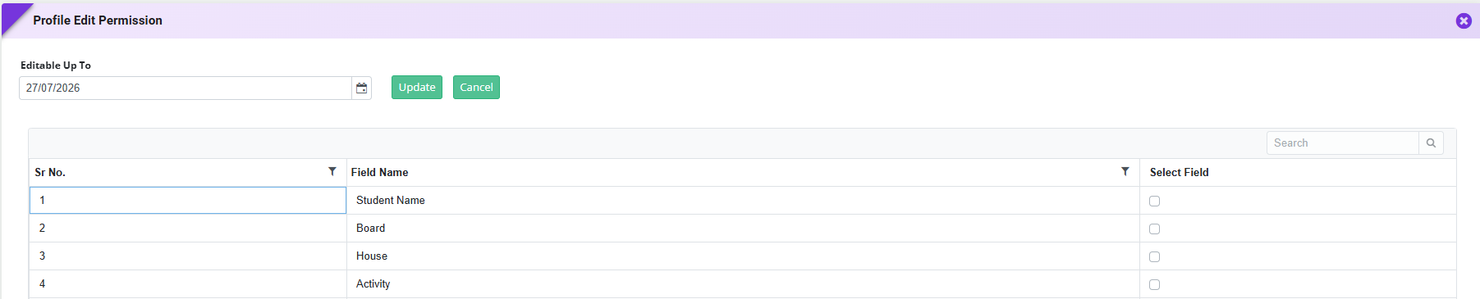Image resolution: width=1480 pixels, height=299 pixels.
Task: Focus the Editable Up To date field
Action: 186,88
